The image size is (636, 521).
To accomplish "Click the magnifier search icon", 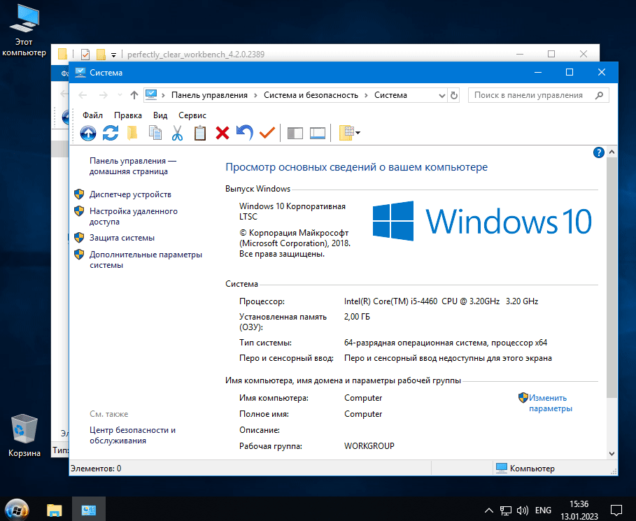I will click(x=599, y=95).
